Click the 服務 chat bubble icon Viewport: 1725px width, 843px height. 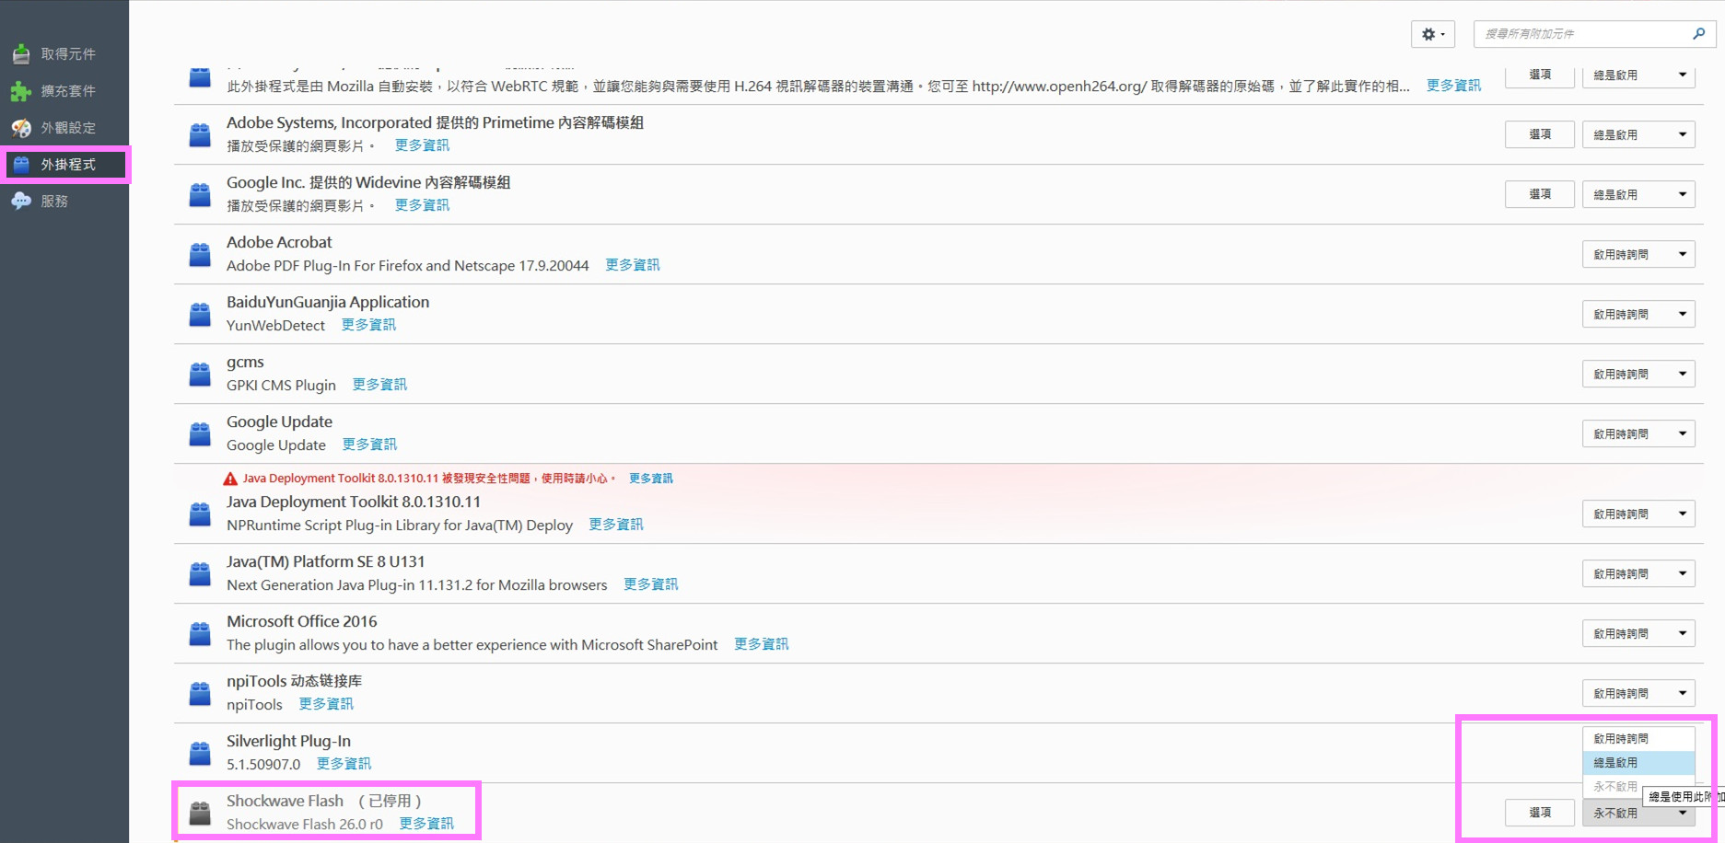(20, 202)
